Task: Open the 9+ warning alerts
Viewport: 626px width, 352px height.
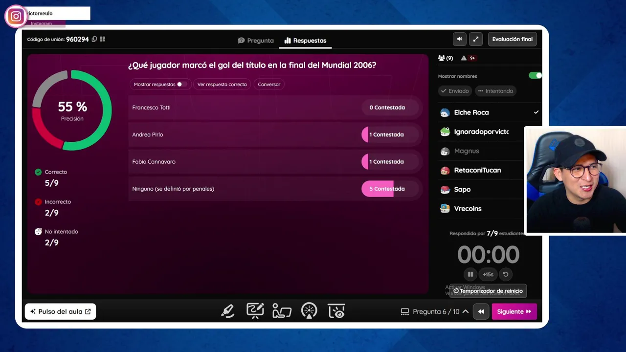Action: (469, 58)
